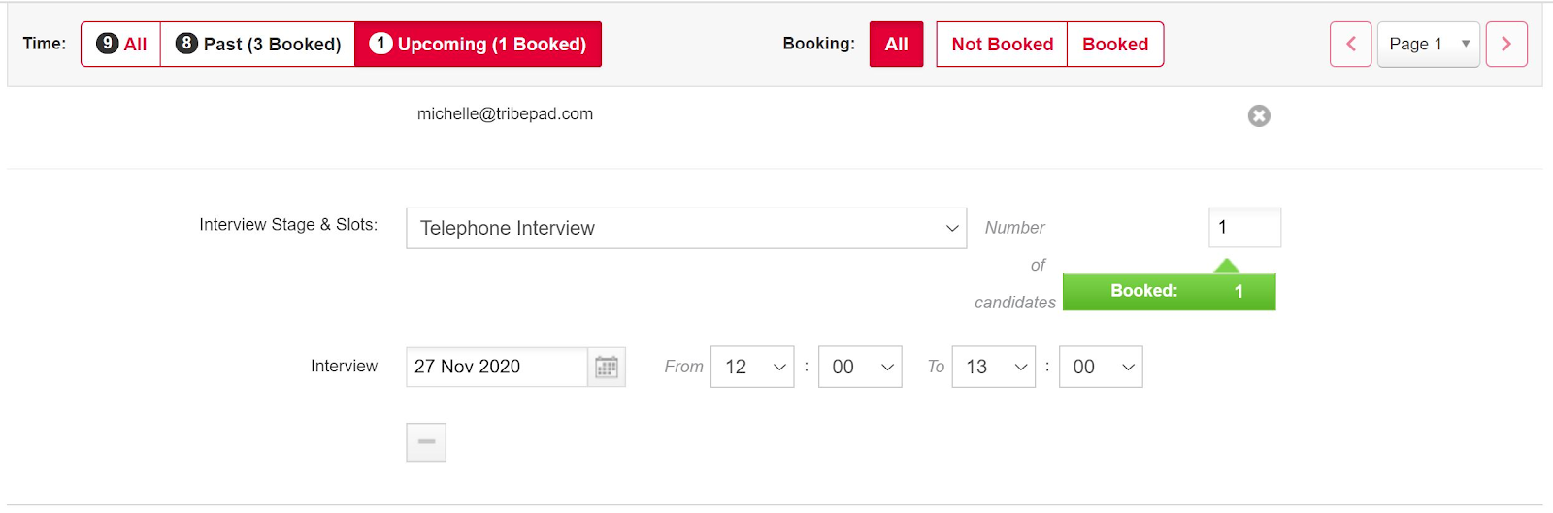Click the green Booked: 1 bar
Screen dimensions: 1553x513
click(x=1169, y=292)
